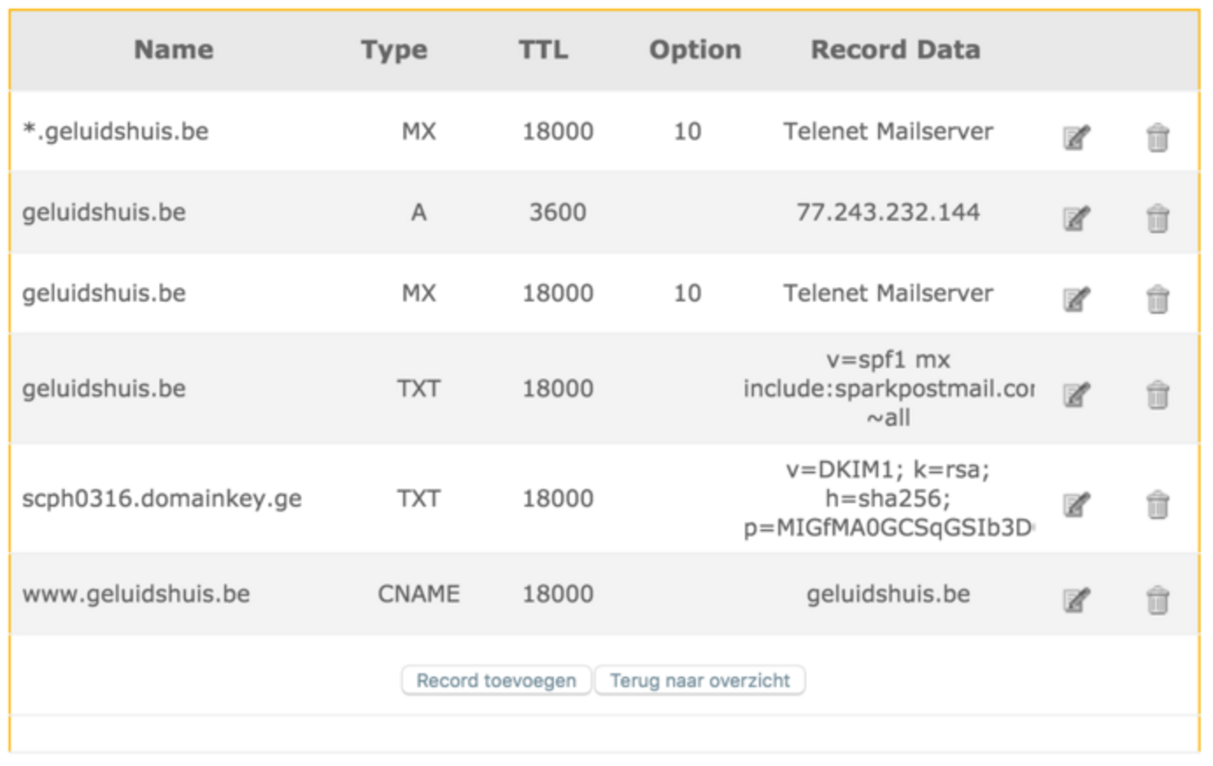Click the Type column header
Image resolution: width=1213 pixels, height=766 pixels.
[x=394, y=50]
